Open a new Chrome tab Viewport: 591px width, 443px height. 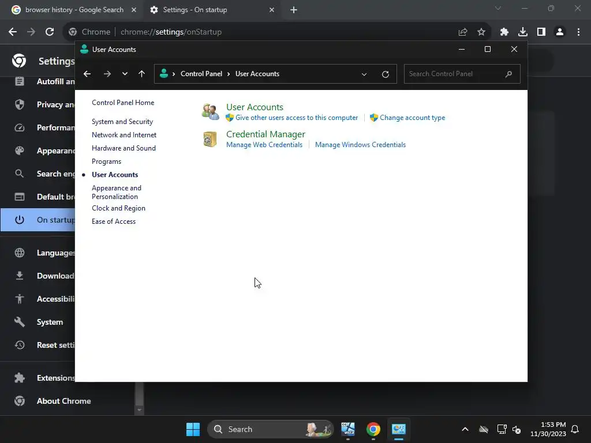[294, 10]
